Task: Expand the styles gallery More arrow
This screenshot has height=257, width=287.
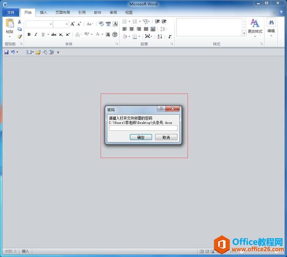Action: pyautogui.click(x=244, y=33)
